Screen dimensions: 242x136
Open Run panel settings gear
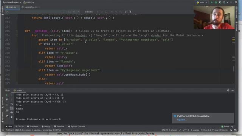(228, 90)
